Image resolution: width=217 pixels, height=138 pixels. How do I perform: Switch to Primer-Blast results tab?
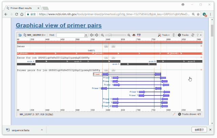pyautogui.click(x=21, y=8)
